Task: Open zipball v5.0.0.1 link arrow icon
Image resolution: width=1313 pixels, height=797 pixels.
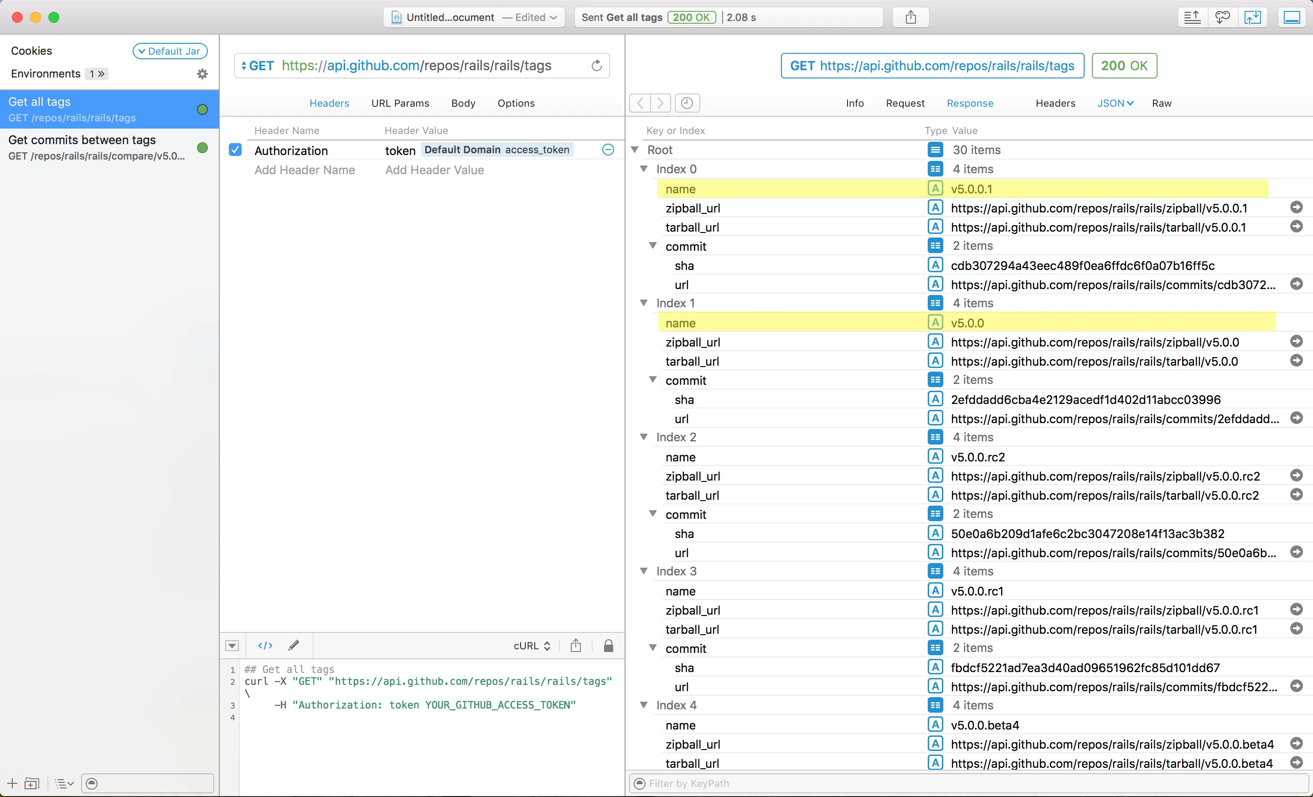Action: [x=1296, y=207]
